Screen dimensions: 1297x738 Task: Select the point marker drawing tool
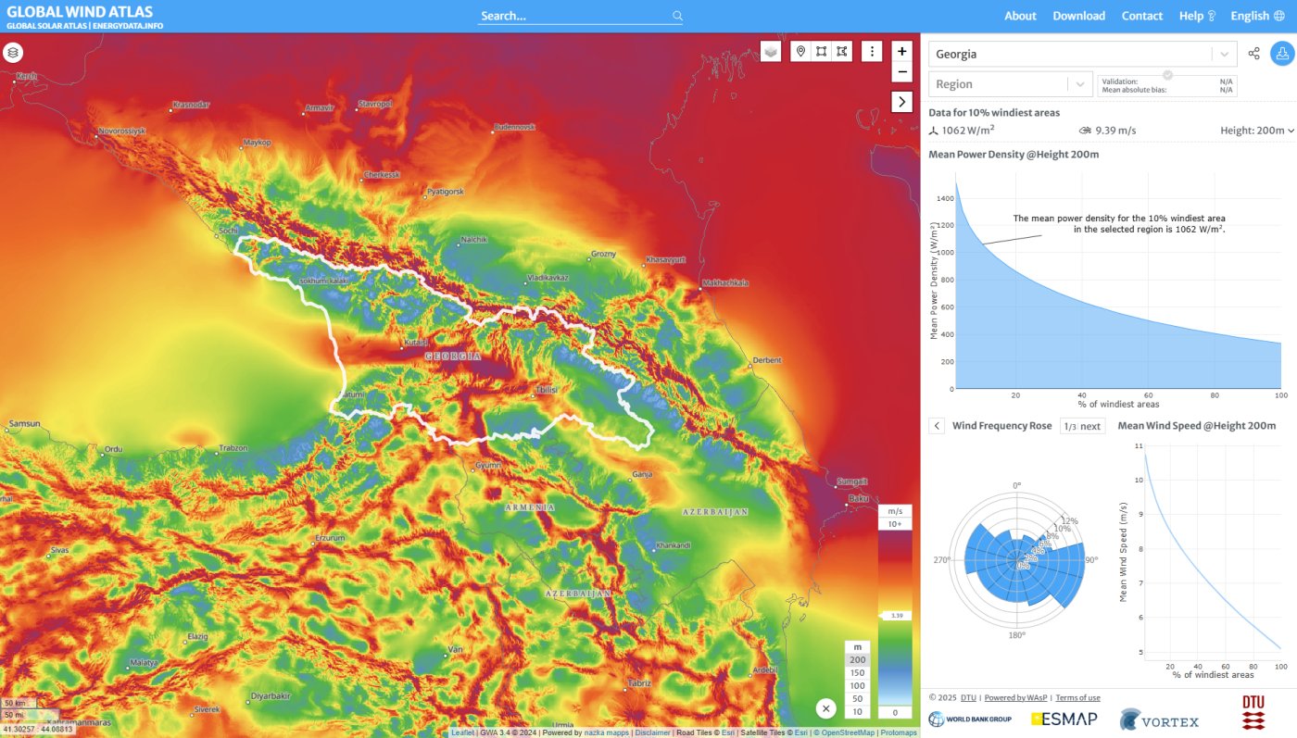pos(800,52)
